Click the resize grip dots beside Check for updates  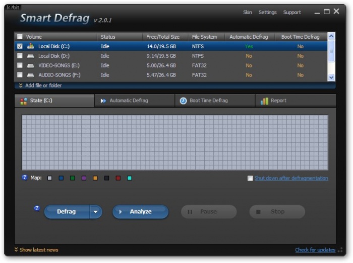340,250
